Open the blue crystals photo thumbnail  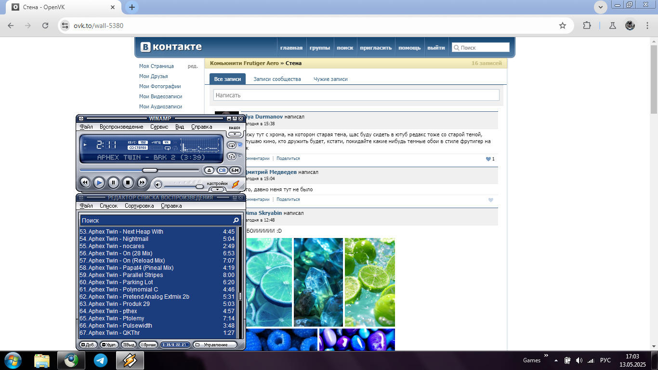[x=318, y=282]
